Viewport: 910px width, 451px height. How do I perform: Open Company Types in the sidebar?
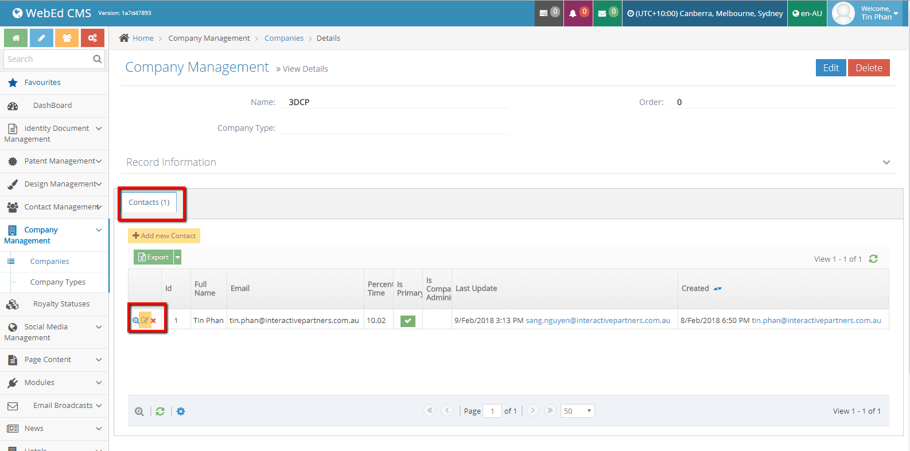(x=57, y=282)
